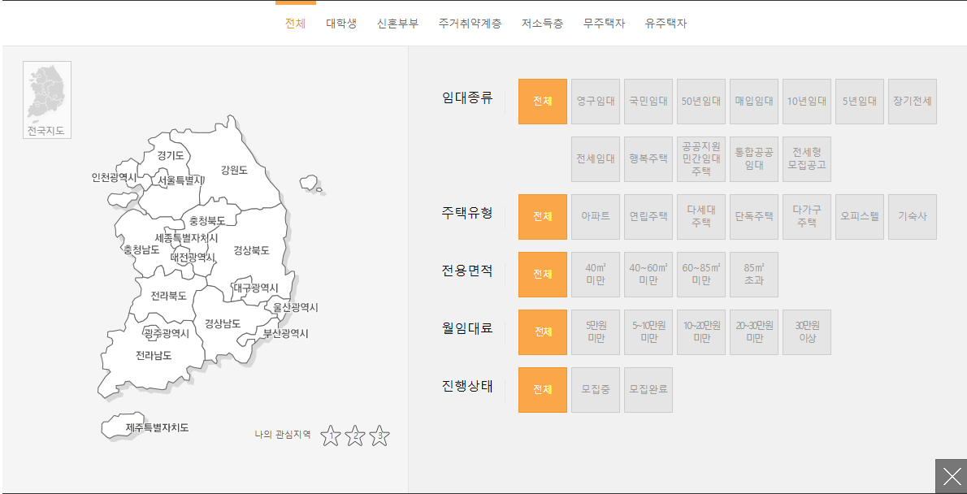The height and width of the screenshot is (494, 967).
Task: Click the 40㎡ 미만 floor area filter
Action: (x=596, y=274)
